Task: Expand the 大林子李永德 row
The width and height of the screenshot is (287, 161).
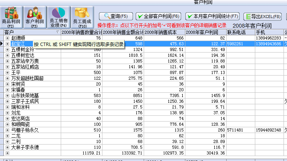Action: click(x=7, y=147)
